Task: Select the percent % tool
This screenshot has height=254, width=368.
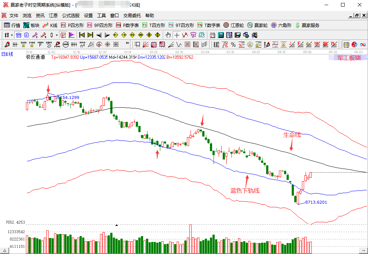Action: 233,44
